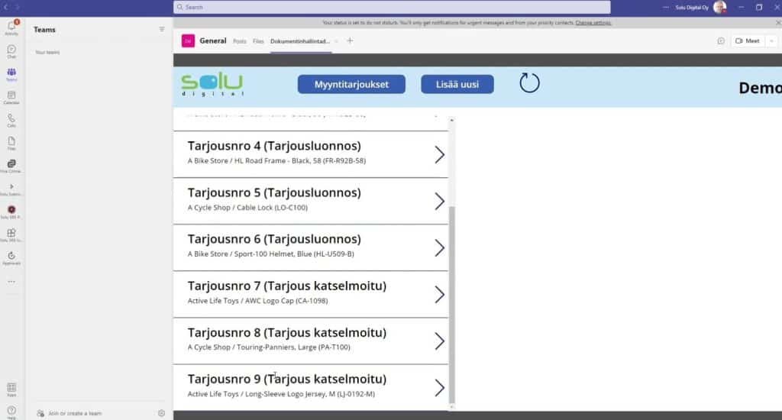
Task: Open the manage teams gear icon
Action: (x=162, y=413)
